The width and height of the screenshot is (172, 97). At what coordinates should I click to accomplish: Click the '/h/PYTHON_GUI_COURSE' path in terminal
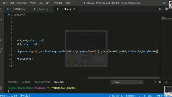point(61,88)
